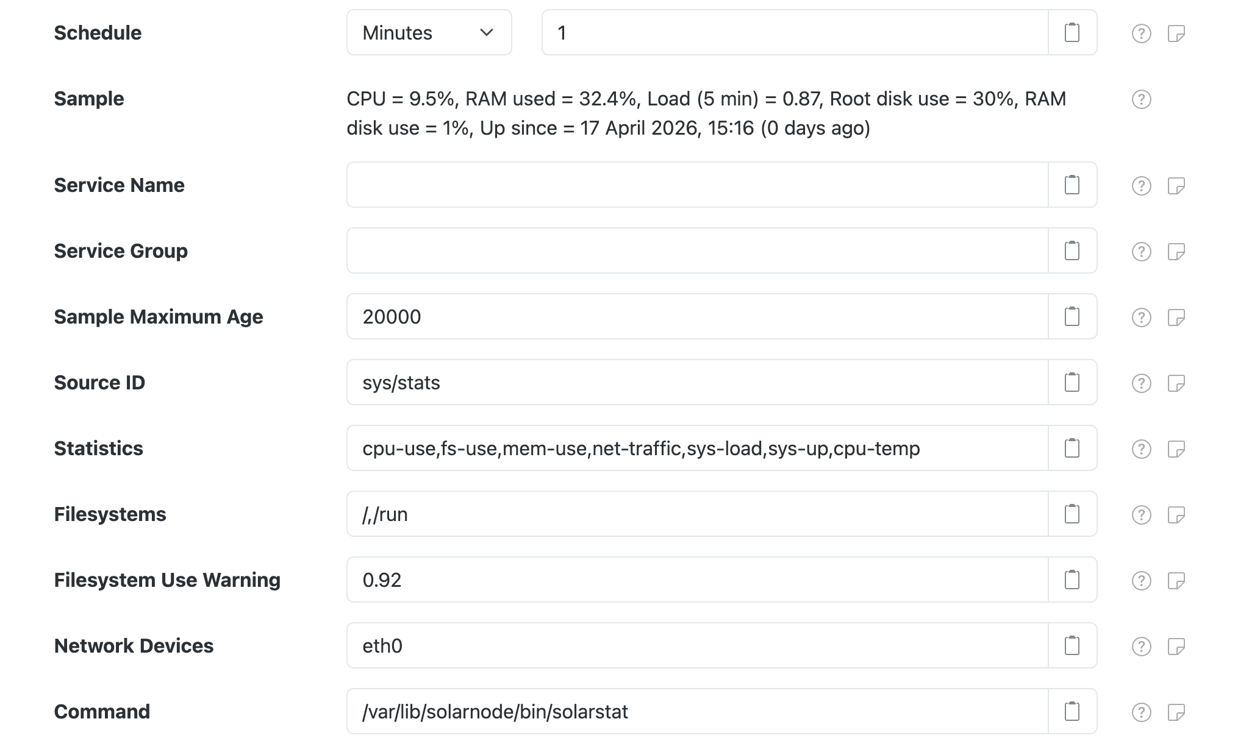This screenshot has height=741, width=1249.
Task: Expand help for the Source ID setting
Action: click(x=1140, y=382)
